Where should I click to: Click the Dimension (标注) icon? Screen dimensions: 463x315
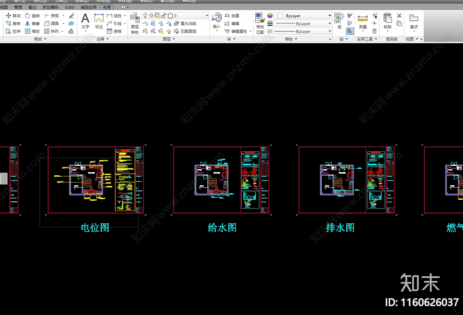pos(99,18)
